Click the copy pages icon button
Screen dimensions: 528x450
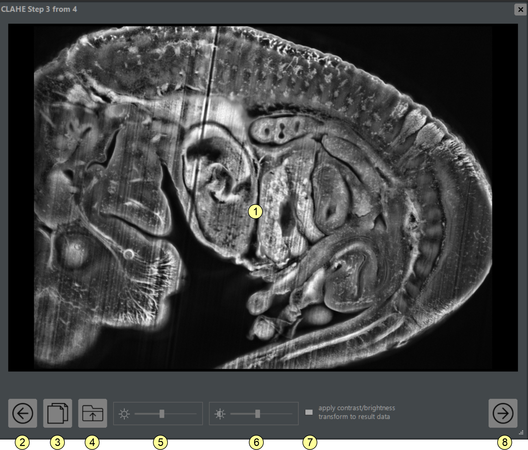tap(58, 413)
